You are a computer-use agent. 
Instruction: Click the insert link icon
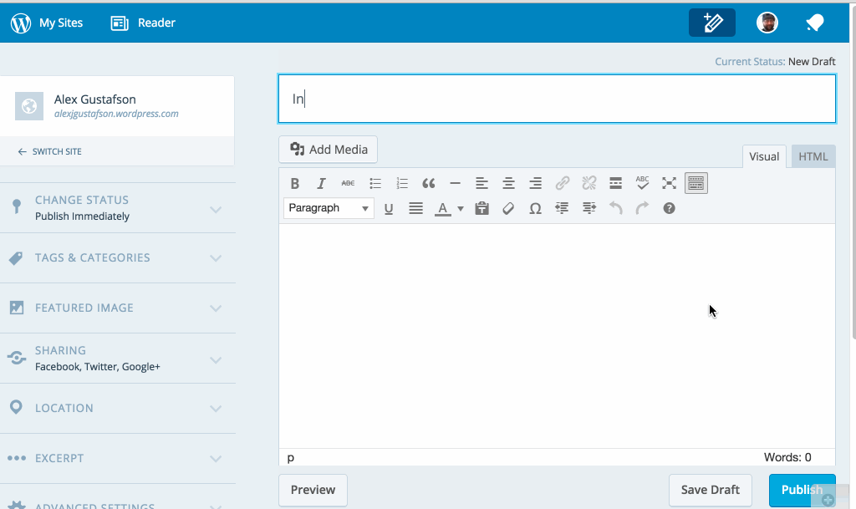click(563, 183)
